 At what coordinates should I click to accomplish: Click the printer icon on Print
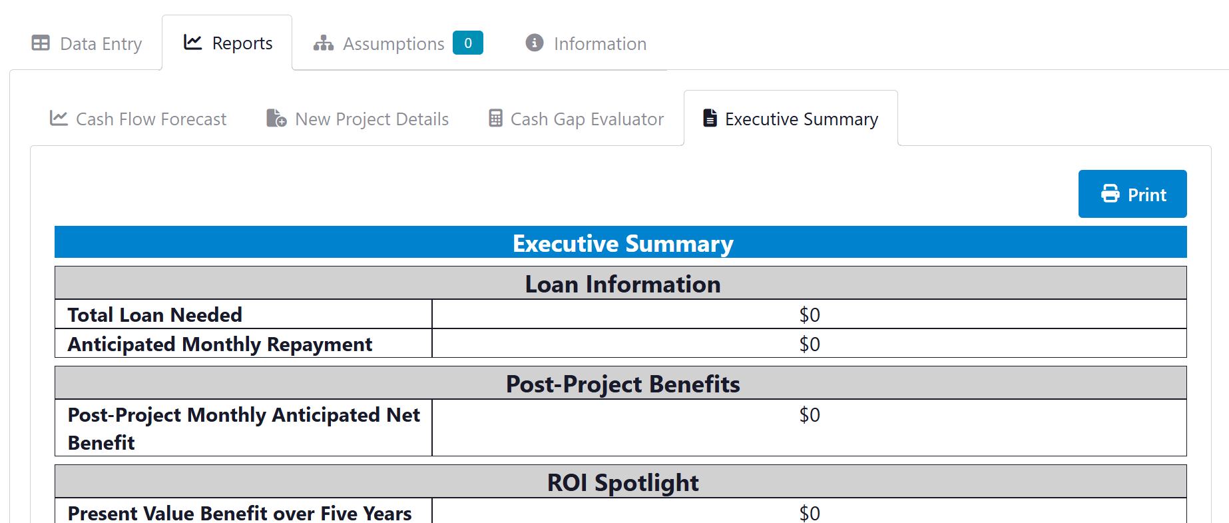[1110, 194]
